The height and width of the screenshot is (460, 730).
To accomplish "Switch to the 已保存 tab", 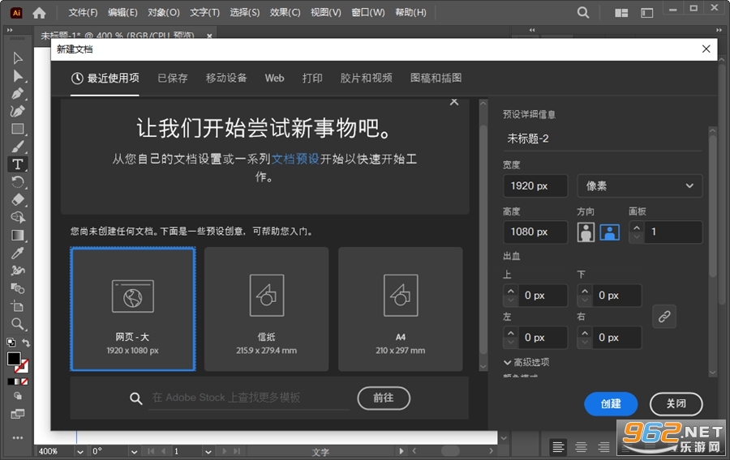I will pos(173,78).
